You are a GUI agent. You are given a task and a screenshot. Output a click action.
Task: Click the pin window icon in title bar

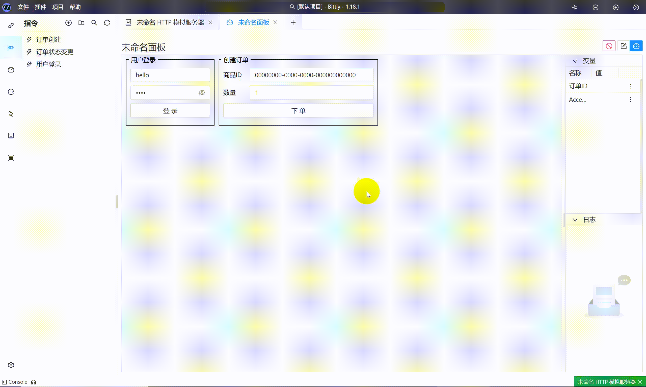[575, 7]
